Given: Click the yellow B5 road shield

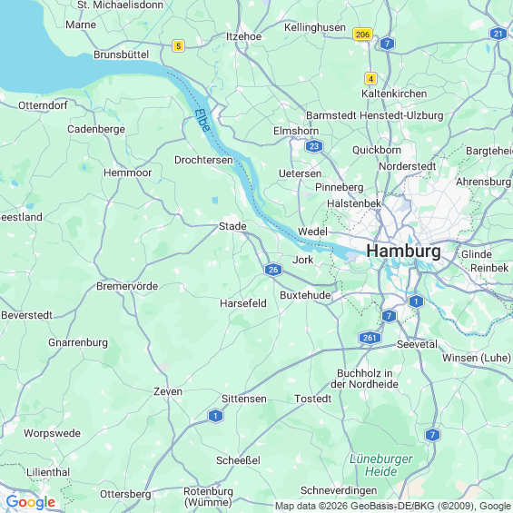Looking at the screenshot, I should click(178, 45).
